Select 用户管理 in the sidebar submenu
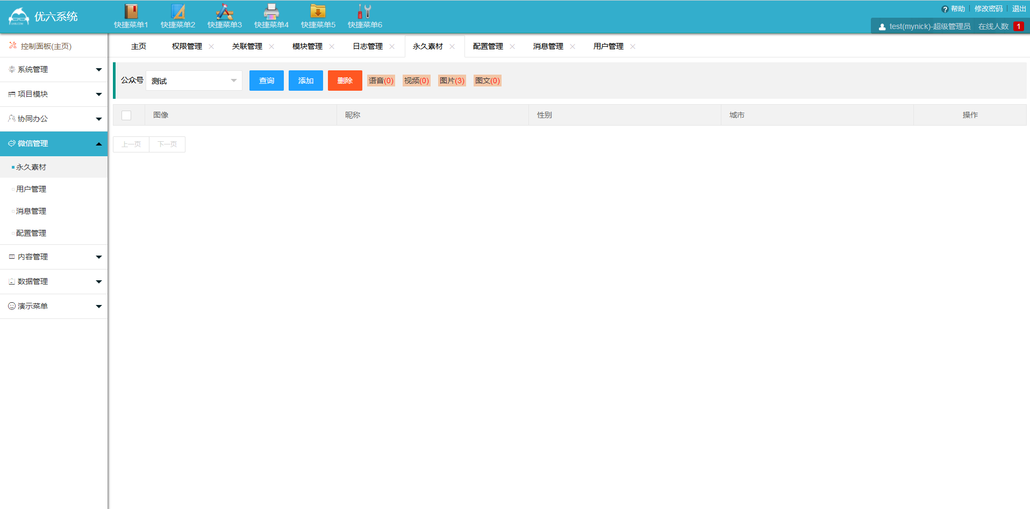This screenshot has height=509, width=1030. pyautogui.click(x=31, y=190)
